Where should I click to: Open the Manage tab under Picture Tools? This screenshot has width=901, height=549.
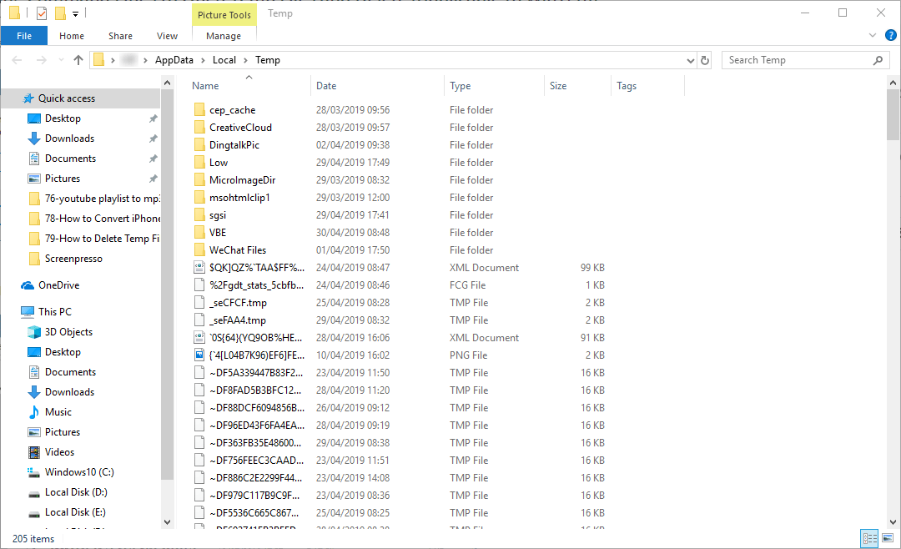click(x=224, y=36)
